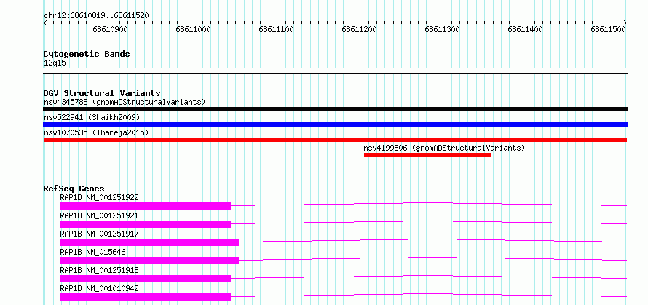The image size is (648, 305).
Task: Select the 12q15 cytogenetic band label
Action: 55,63
